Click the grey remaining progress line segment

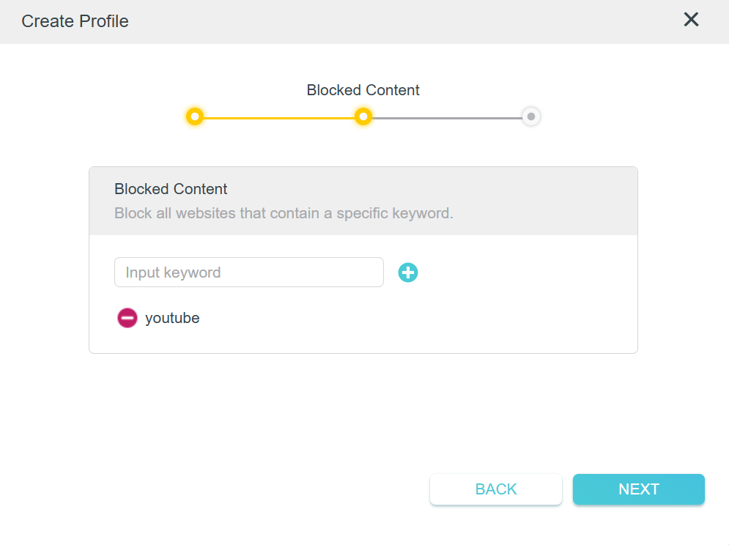[x=447, y=117]
